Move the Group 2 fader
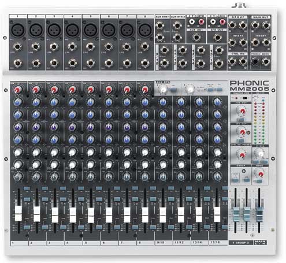This screenshot has width=286, height=263. click(x=247, y=214)
